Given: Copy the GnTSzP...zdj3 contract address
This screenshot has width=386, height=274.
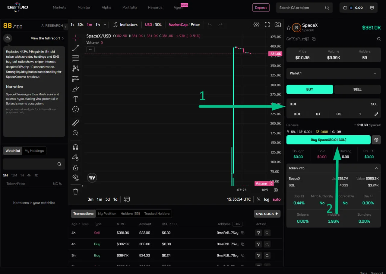Looking at the screenshot, I should (314, 39).
